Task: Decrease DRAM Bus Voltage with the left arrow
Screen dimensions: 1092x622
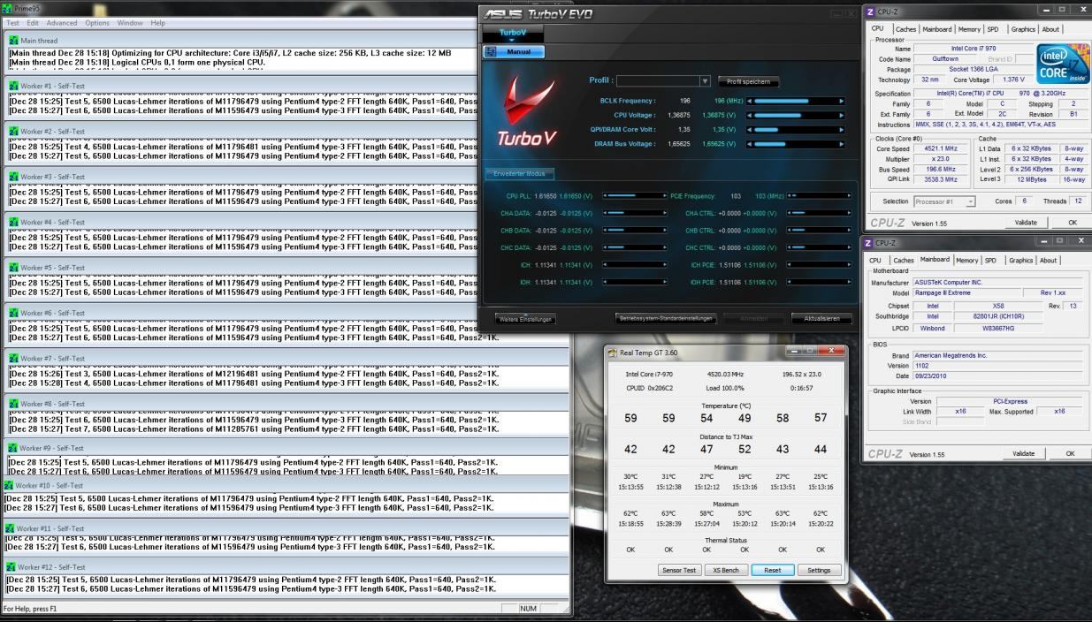Action: tap(751, 144)
